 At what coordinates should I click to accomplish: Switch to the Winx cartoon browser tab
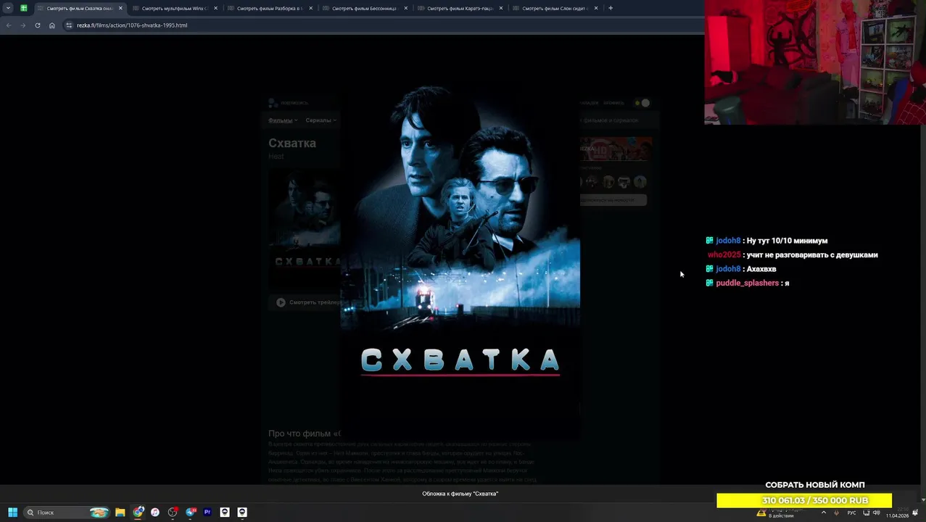pyautogui.click(x=174, y=8)
